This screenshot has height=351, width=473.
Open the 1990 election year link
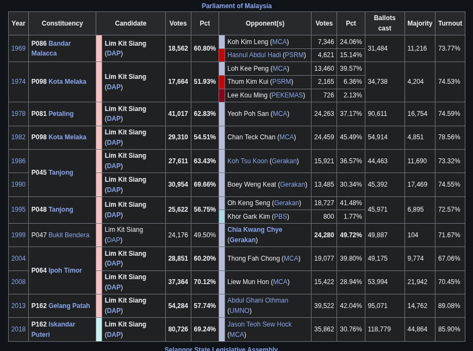[18, 184]
